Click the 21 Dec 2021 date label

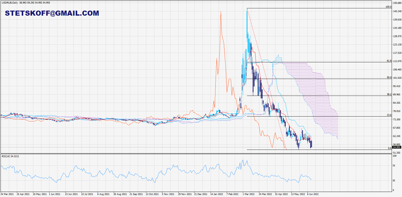pyautogui.click(x=201, y=194)
